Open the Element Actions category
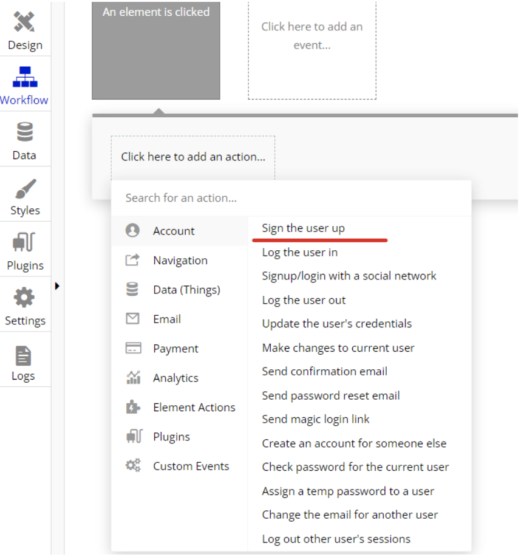The width and height of the screenshot is (521, 560). coord(194,408)
